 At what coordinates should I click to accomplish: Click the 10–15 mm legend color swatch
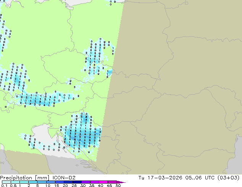[x=50, y=182]
